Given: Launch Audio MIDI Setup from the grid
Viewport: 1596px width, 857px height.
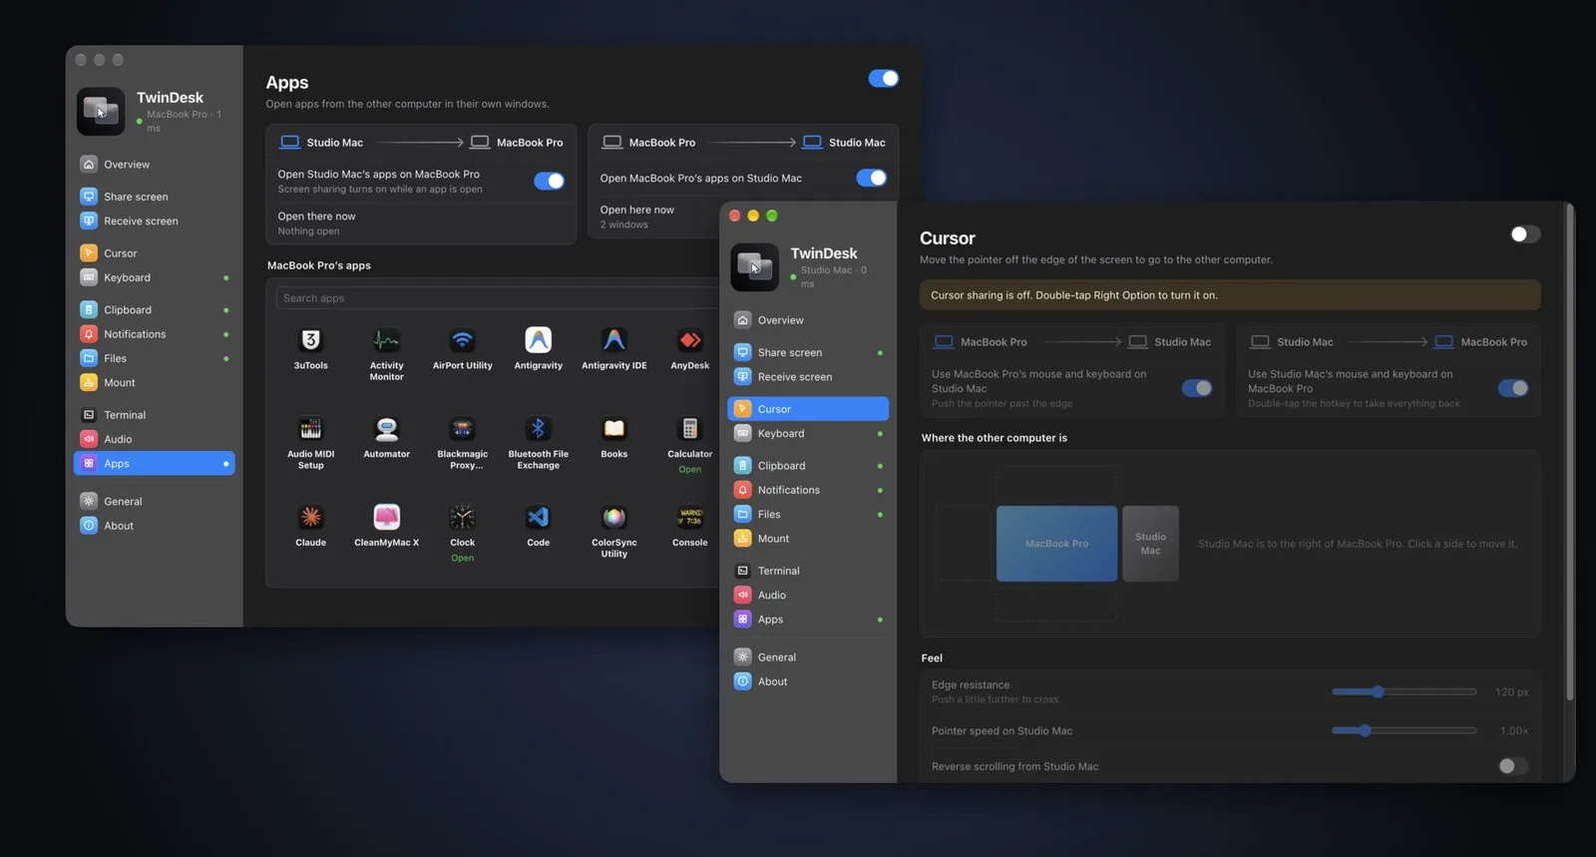Looking at the screenshot, I should pos(311,429).
